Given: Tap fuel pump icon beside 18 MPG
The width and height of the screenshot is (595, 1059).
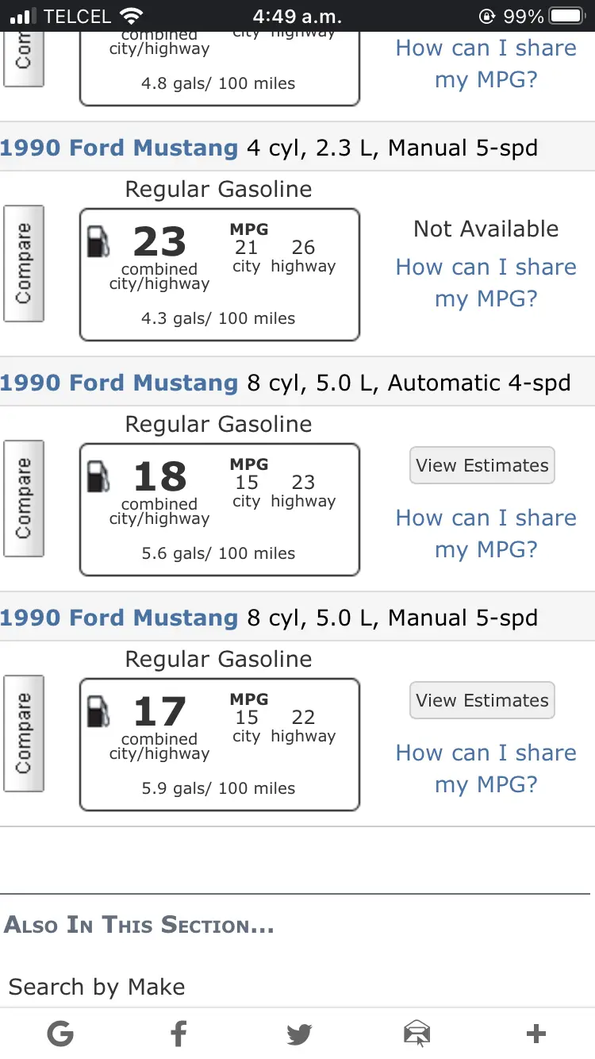Looking at the screenshot, I should click(x=98, y=476).
